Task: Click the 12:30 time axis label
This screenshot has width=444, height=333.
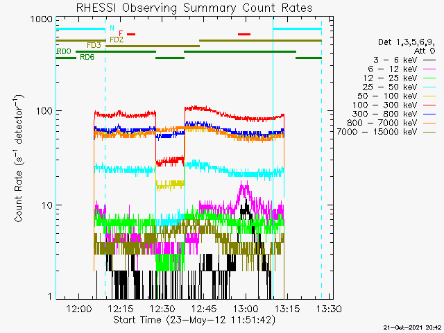Action: 162,309
